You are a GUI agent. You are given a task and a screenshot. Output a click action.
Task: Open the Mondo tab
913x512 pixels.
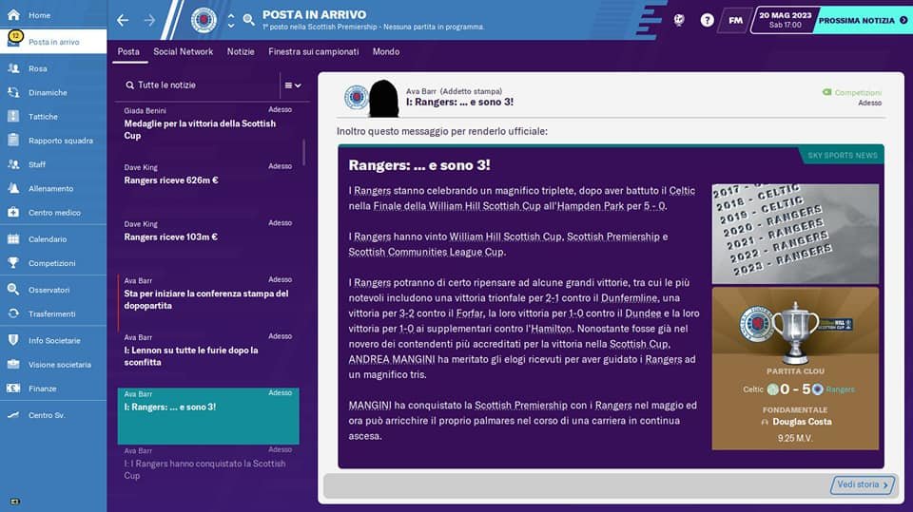pyautogui.click(x=386, y=52)
